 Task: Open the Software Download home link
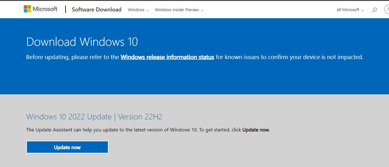pos(96,10)
